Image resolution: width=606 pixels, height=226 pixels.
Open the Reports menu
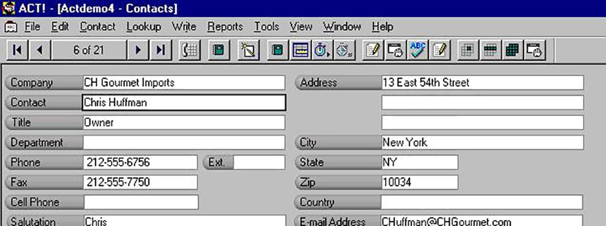225,27
